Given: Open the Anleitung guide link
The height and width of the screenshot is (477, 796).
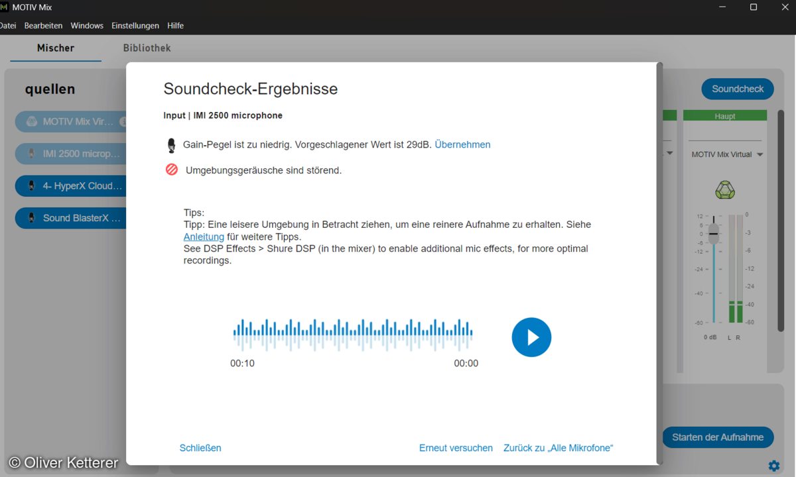Looking at the screenshot, I should point(204,237).
